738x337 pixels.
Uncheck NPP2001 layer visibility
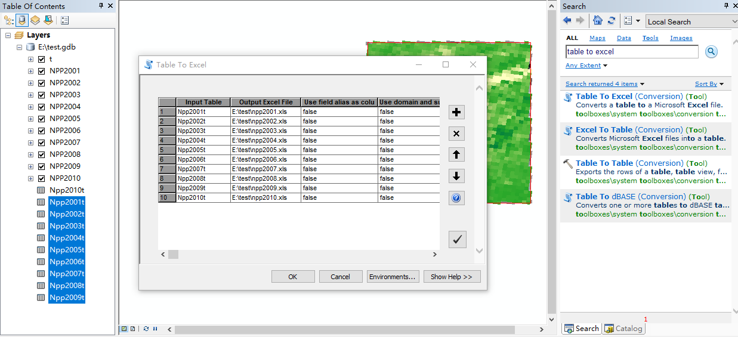(x=41, y=71)
